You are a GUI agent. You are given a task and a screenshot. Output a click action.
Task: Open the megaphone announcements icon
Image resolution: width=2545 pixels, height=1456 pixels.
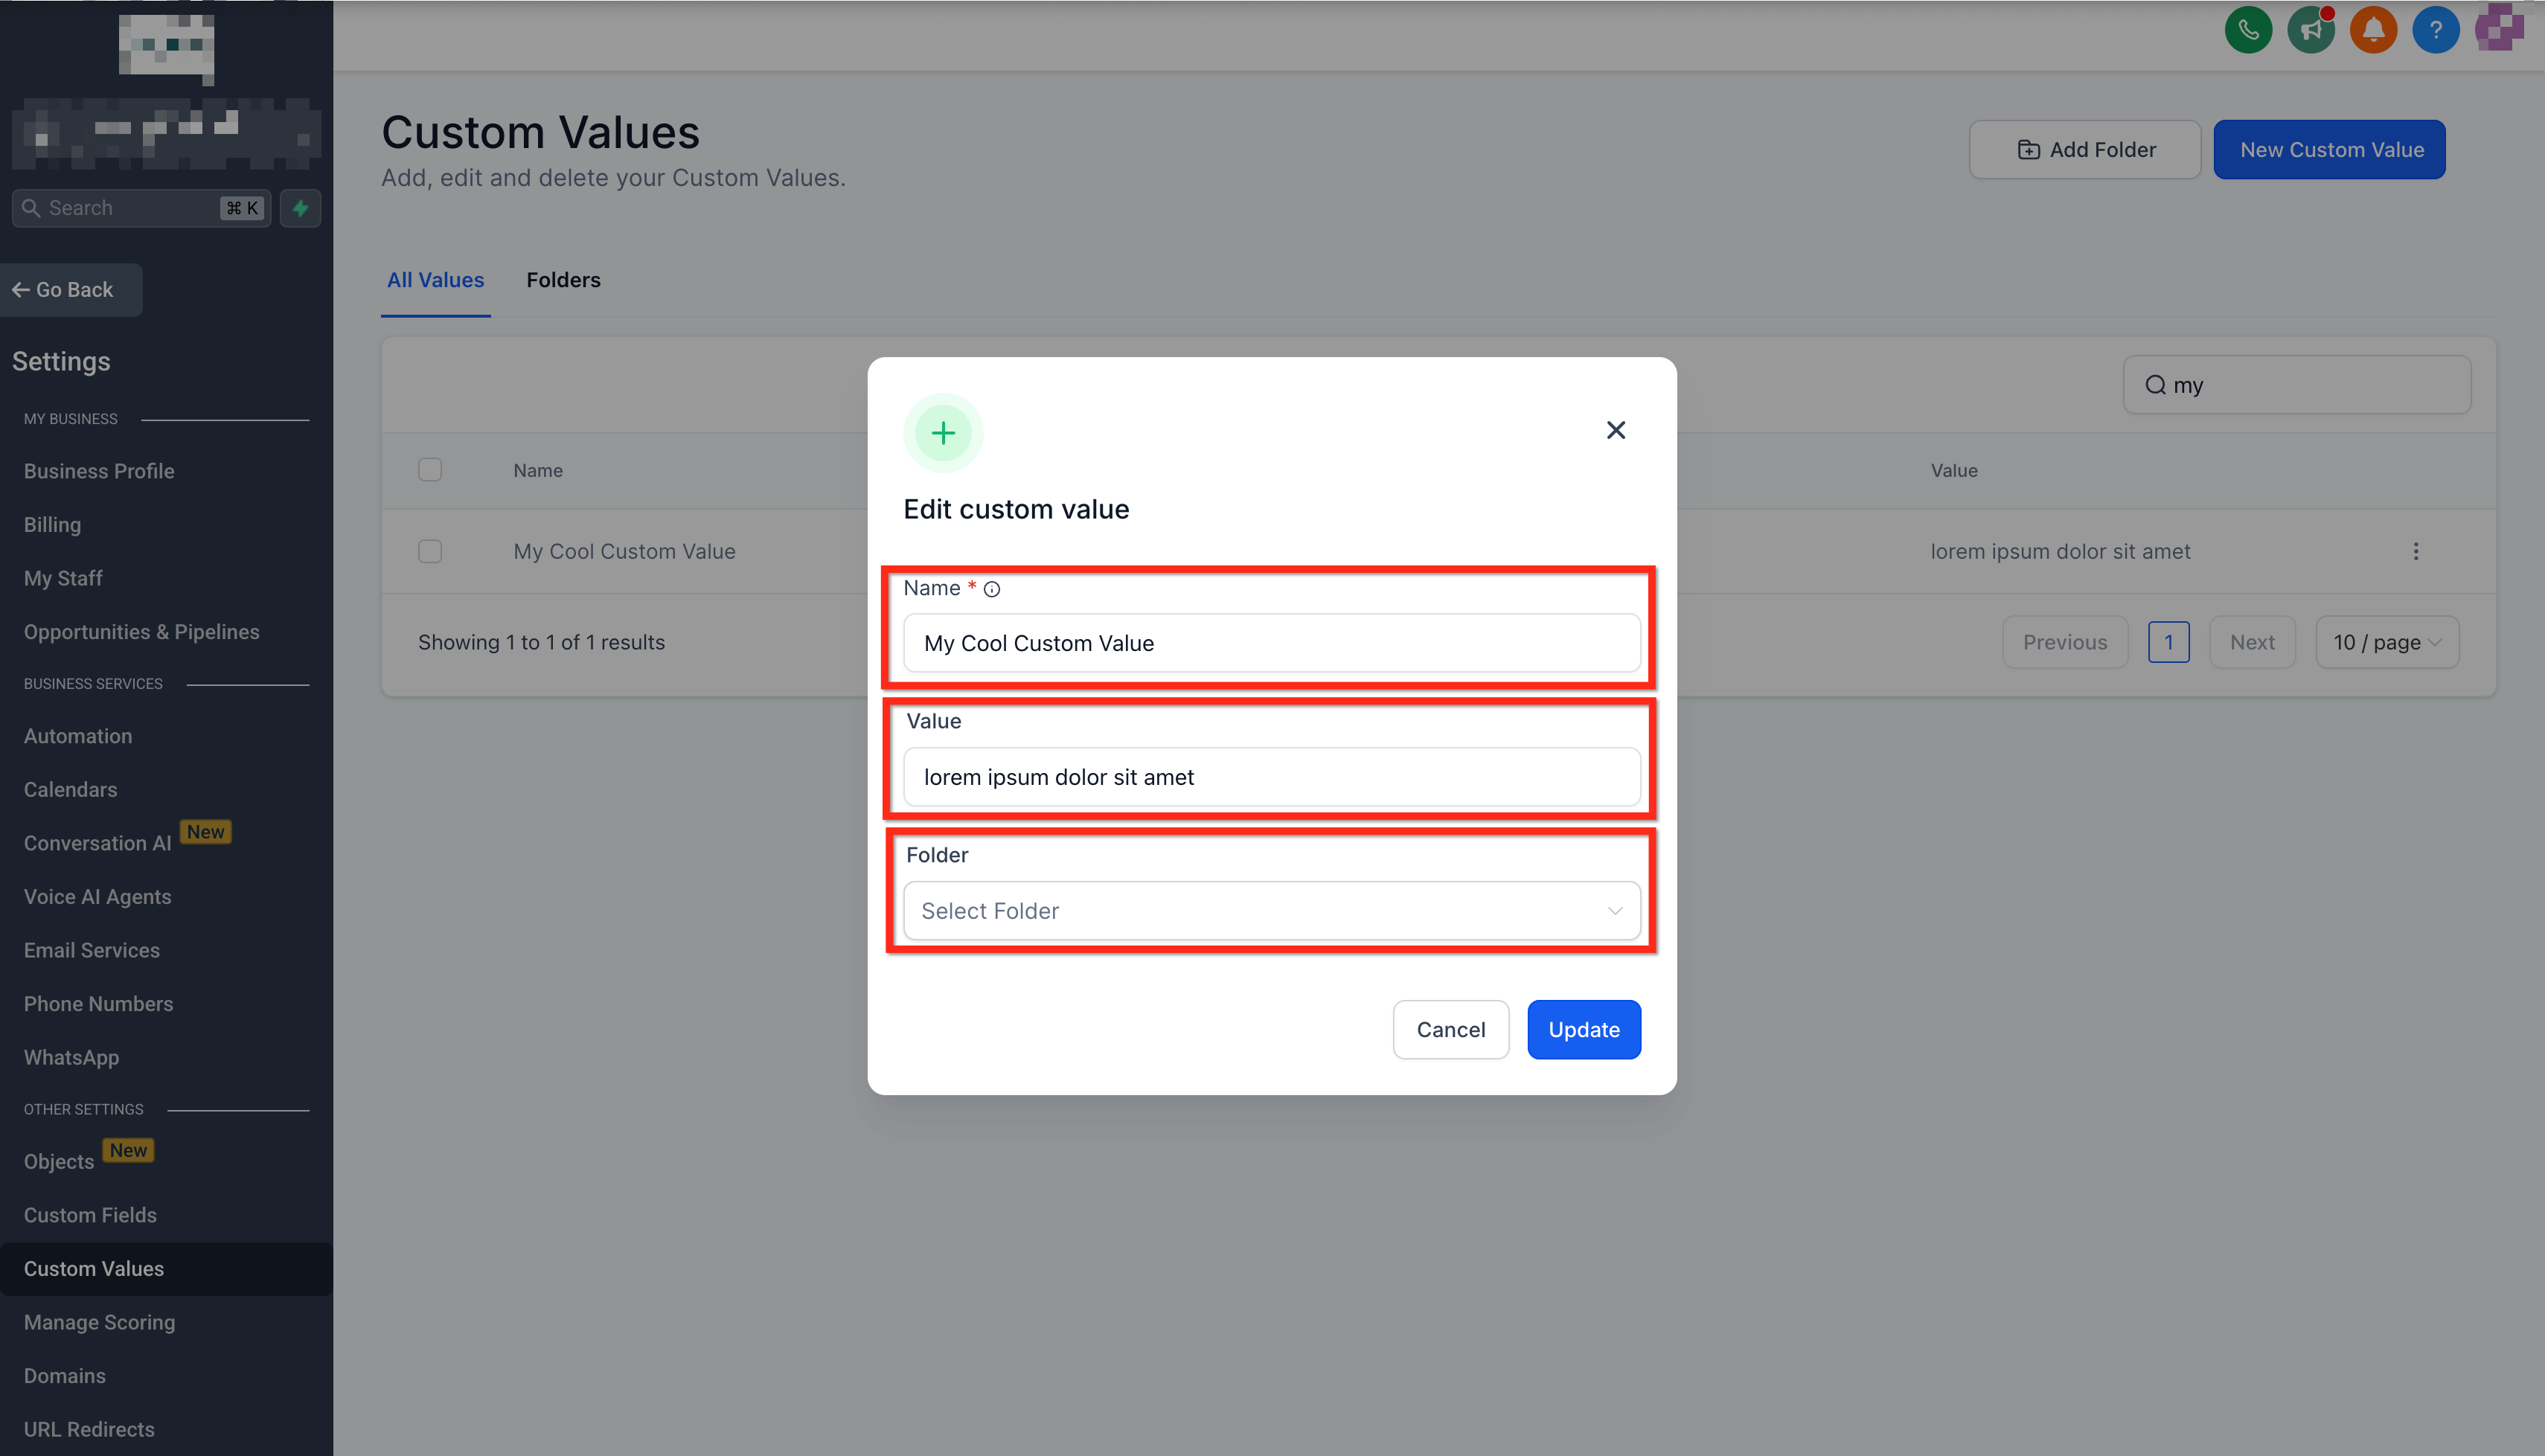(2310, 30)
